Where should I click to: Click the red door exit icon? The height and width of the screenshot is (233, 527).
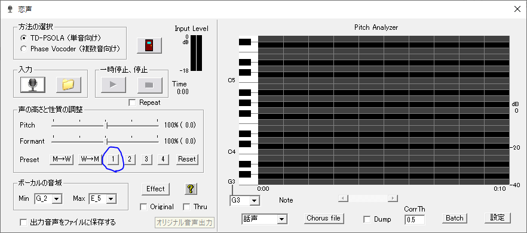pos(149,46)
